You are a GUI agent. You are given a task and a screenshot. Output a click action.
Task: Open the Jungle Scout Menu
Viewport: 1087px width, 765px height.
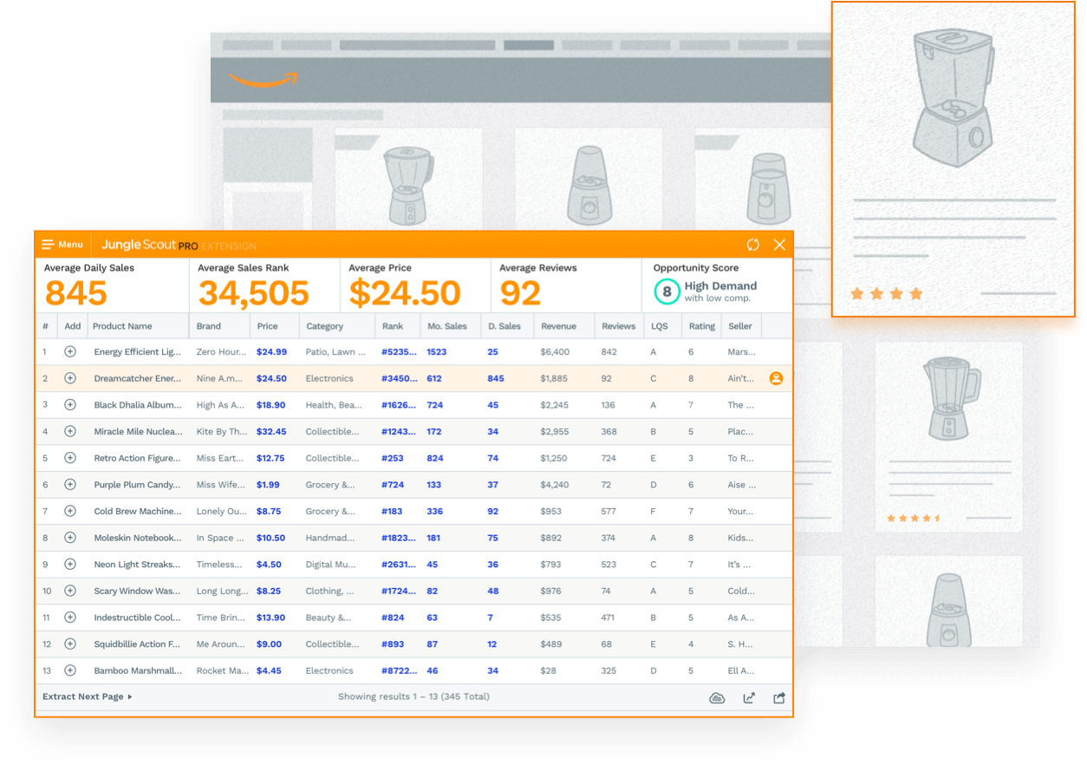coord(62,245)
